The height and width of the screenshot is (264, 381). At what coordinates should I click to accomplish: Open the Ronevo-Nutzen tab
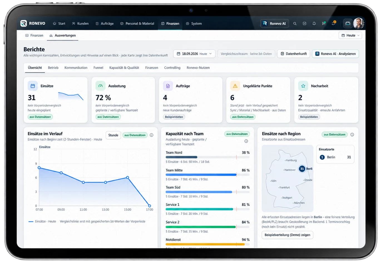[198, 68]
